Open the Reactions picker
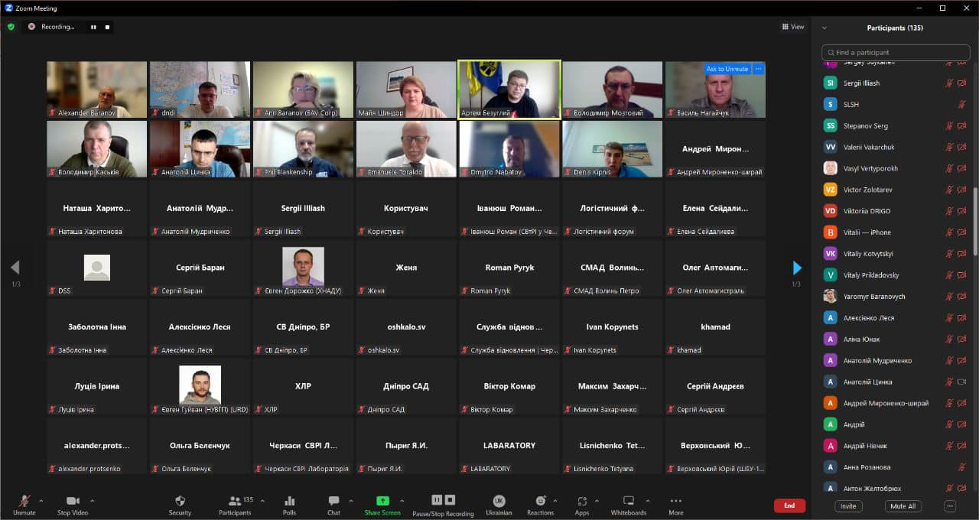979x520 pixels. click(x=540, y=502)
